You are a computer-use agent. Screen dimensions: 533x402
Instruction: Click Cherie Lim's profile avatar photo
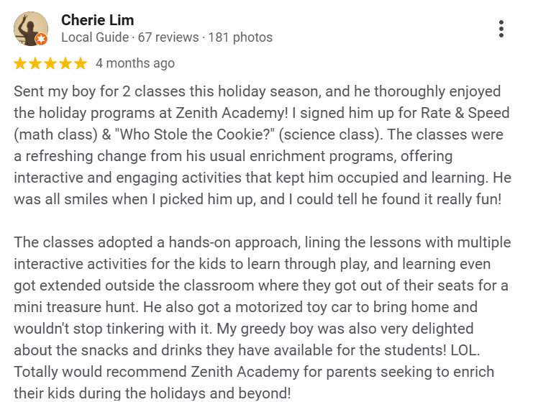31,29
